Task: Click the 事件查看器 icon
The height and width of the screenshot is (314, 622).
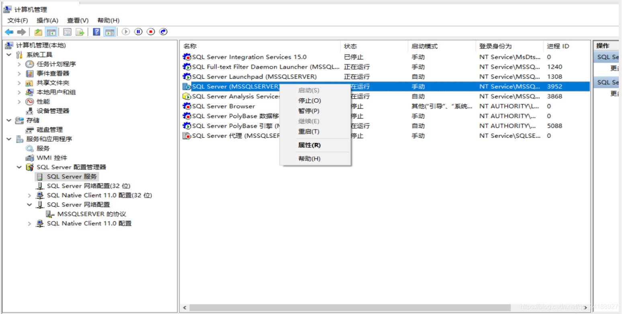Action: [30, 73]
